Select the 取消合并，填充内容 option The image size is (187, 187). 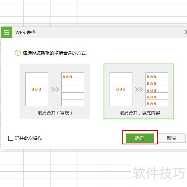[139, 91]
